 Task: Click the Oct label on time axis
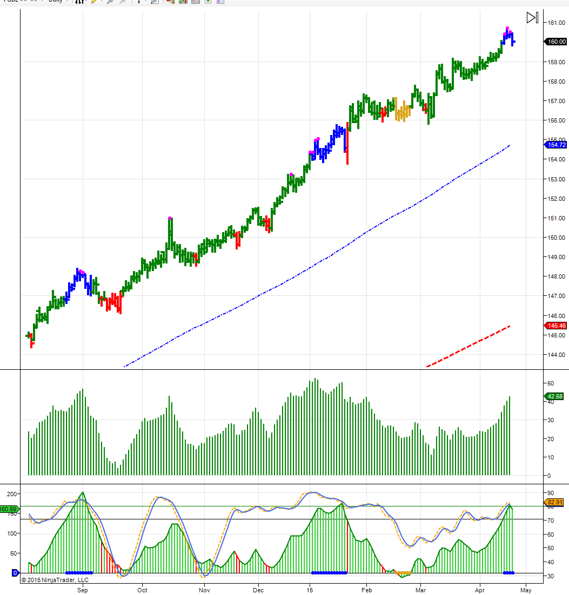pos(142,590)
